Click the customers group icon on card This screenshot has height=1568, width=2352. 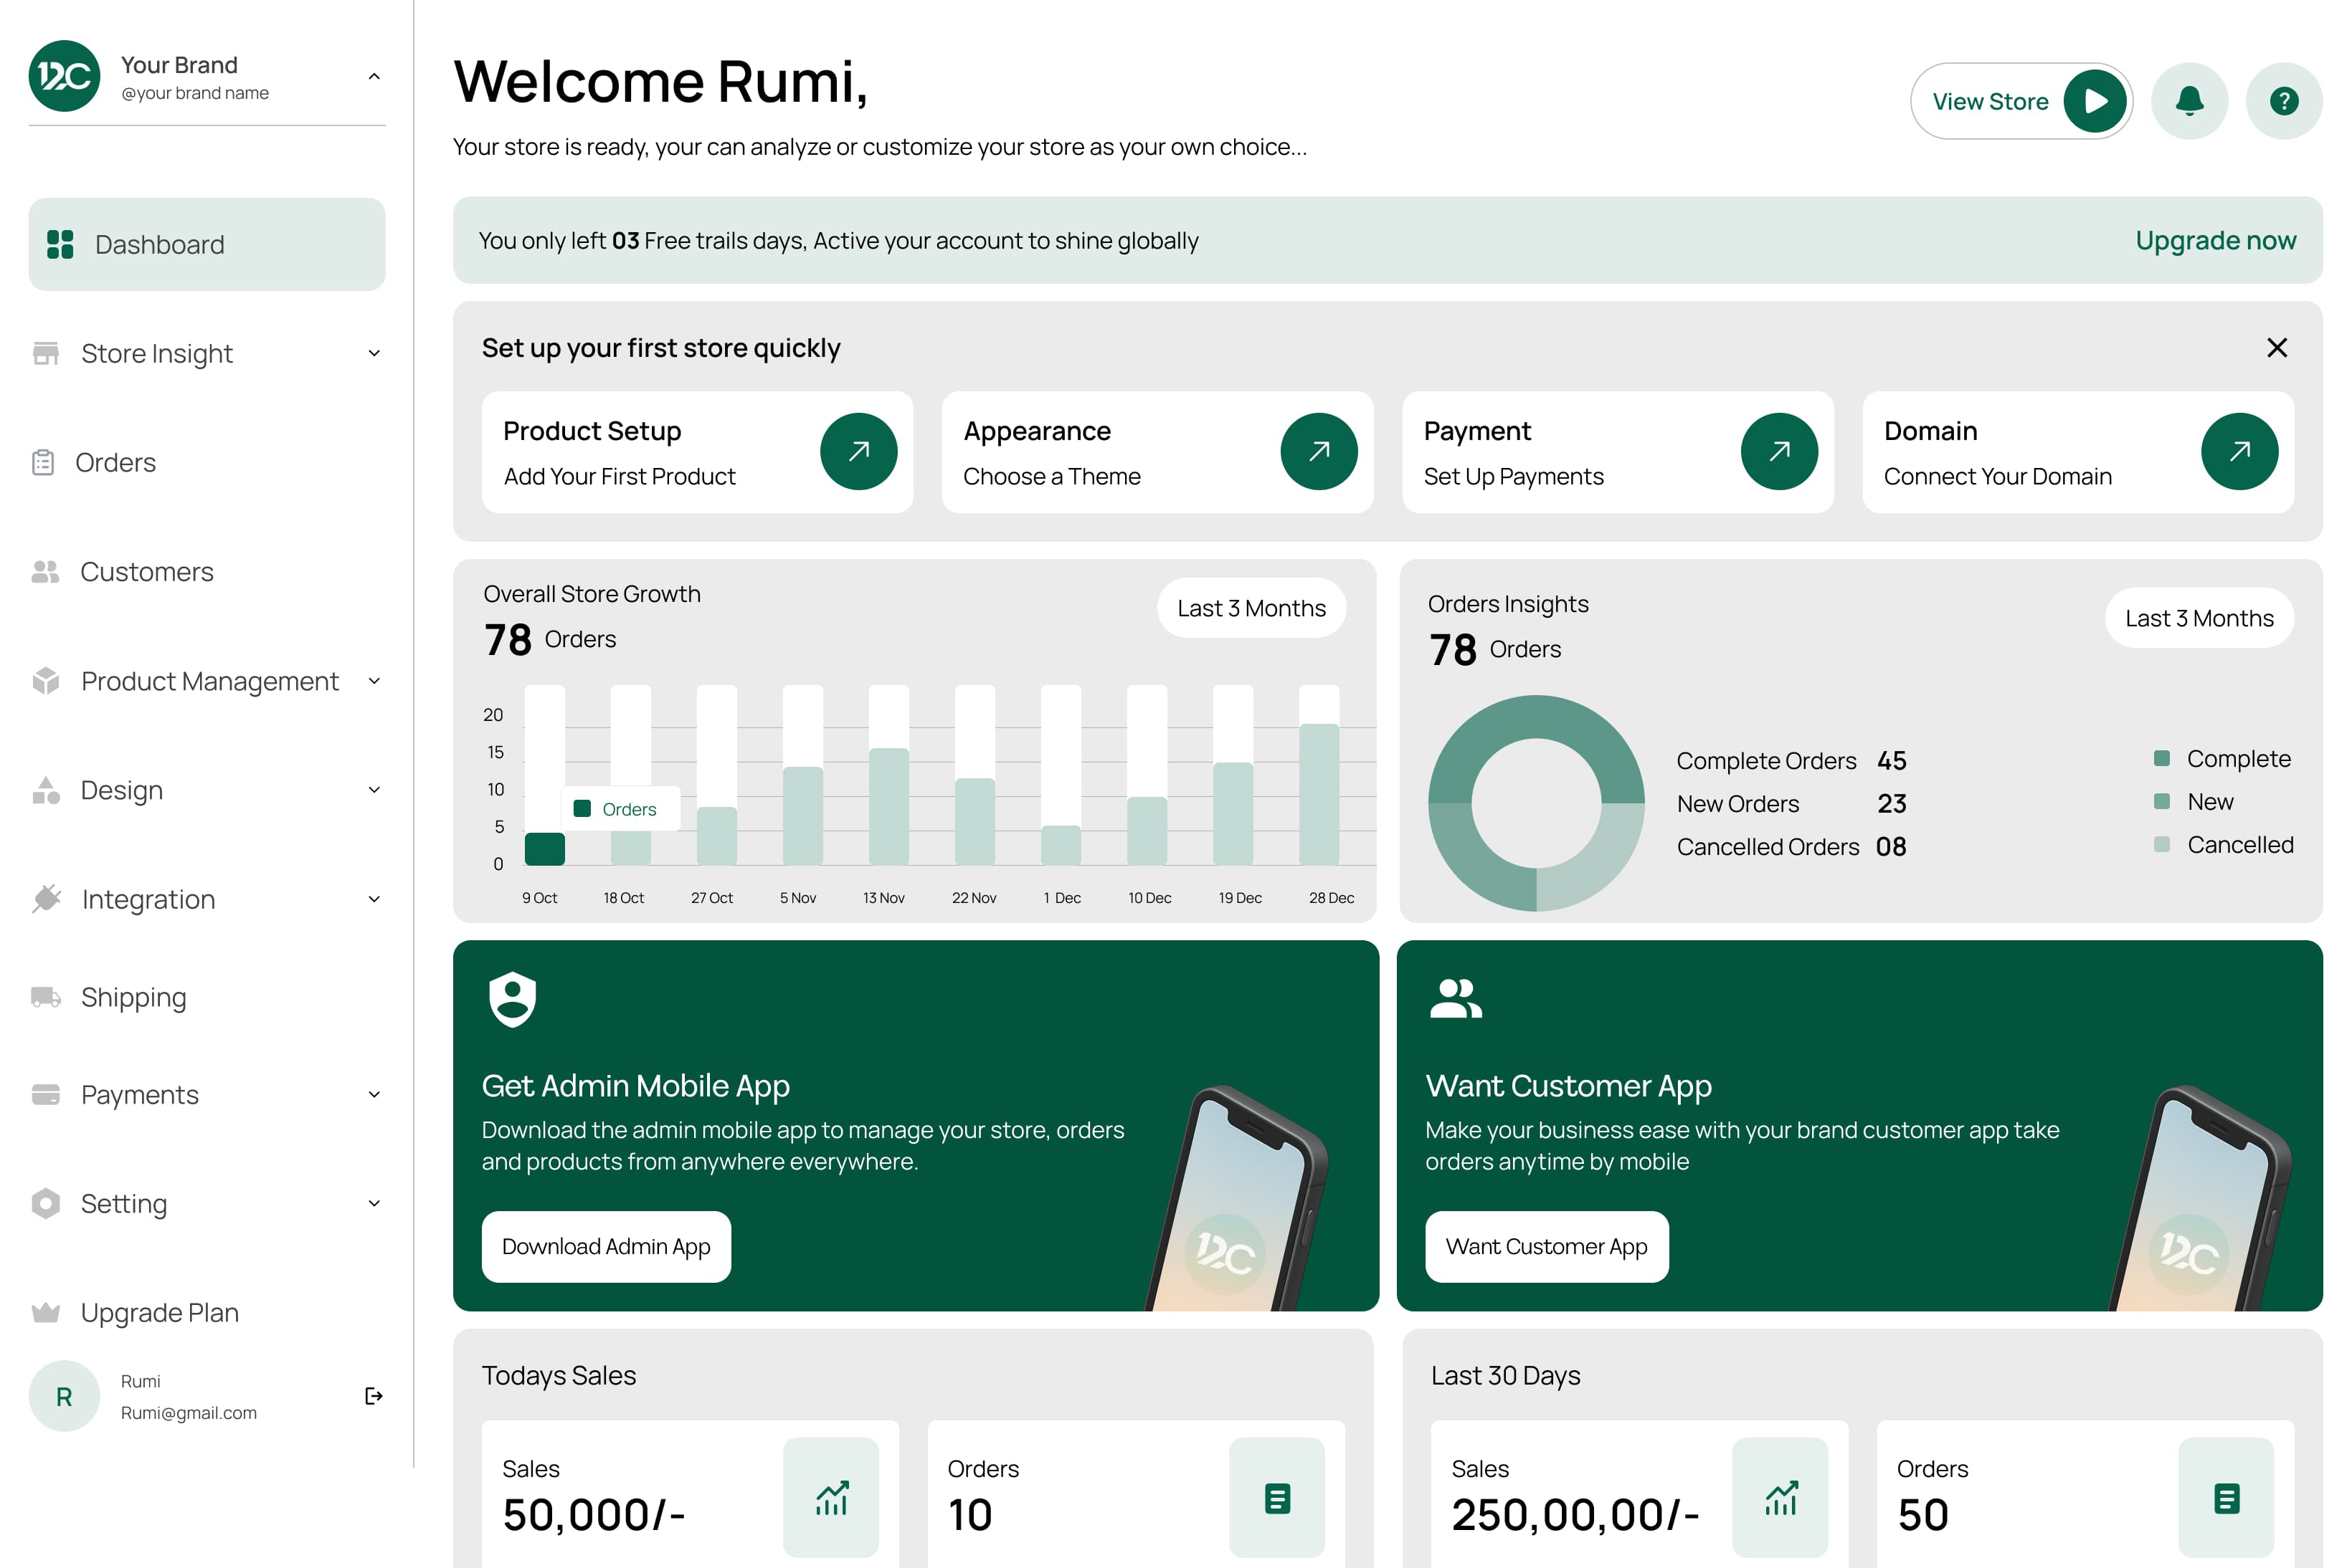(x=1456, y=998)
